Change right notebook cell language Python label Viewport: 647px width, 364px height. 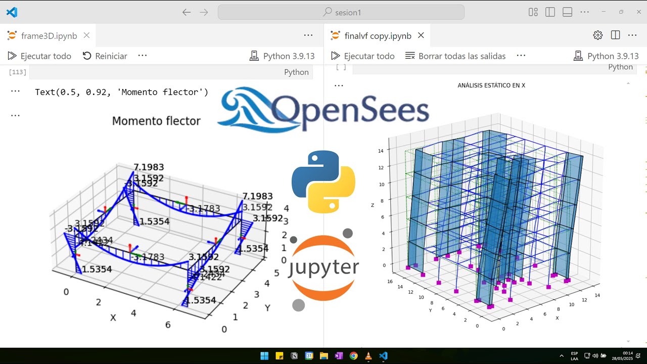click(x=620, y=67)
